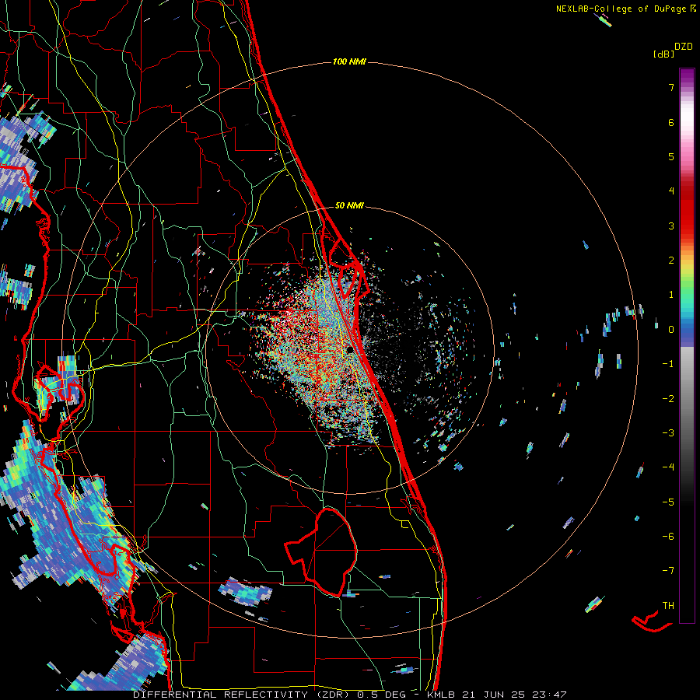Click the TH threshold label on legend
The width and height of the screenshot is (700, 700).
pyautogui.click(x=668, y=606)
